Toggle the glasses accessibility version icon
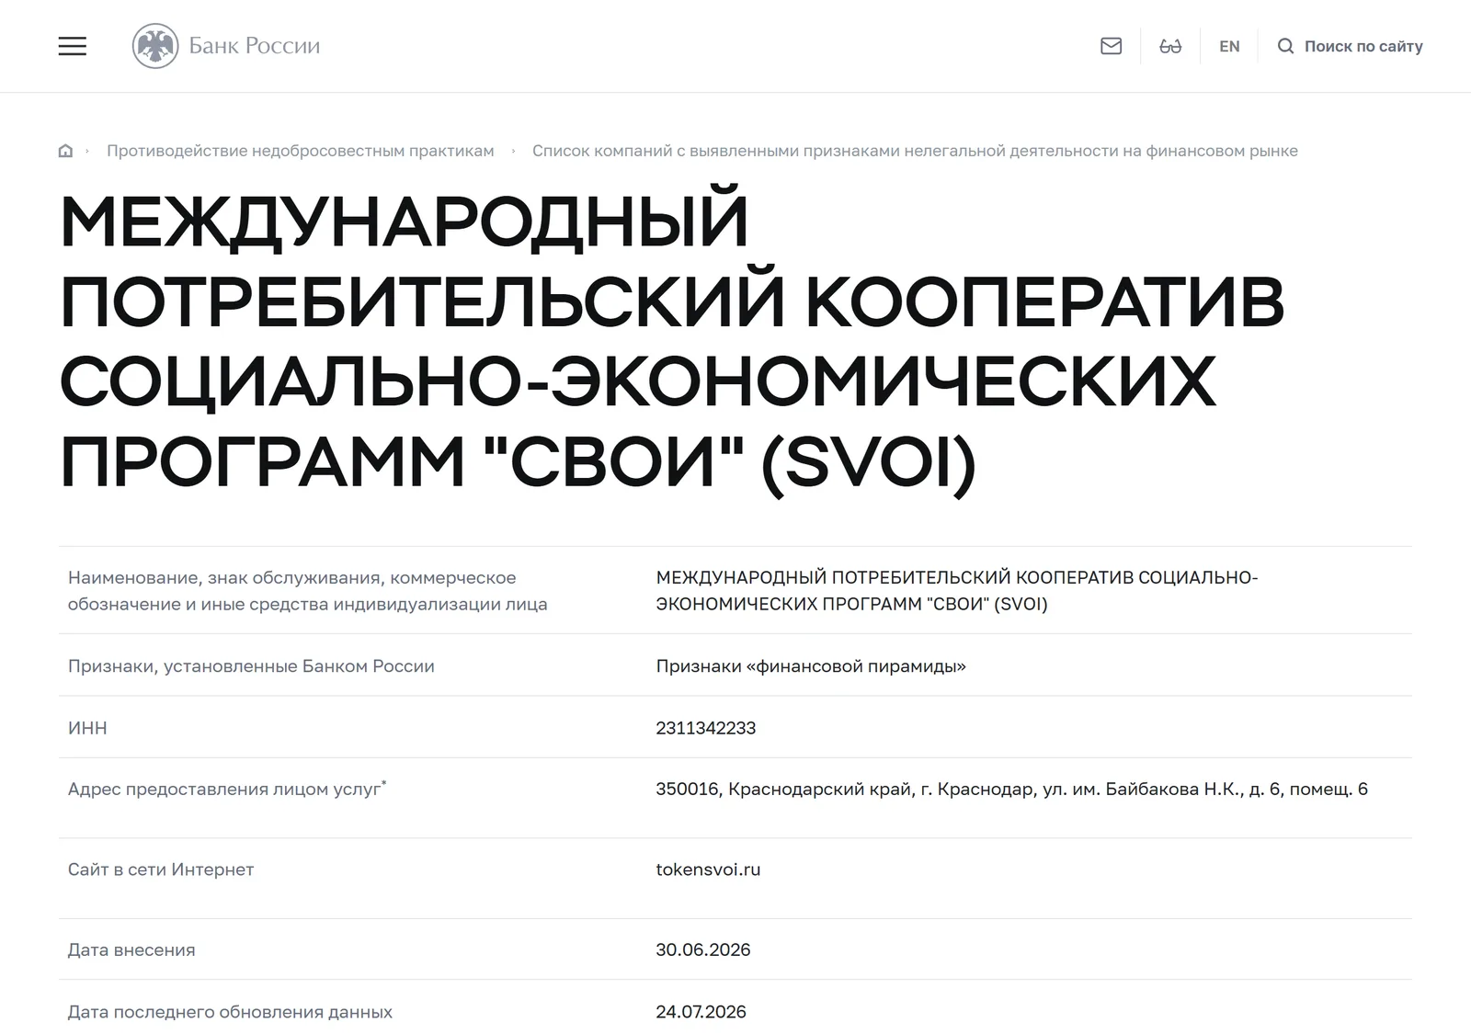Viewport: 1471px width, 1034px height. pyautogui.click(x=1170, y=46)
